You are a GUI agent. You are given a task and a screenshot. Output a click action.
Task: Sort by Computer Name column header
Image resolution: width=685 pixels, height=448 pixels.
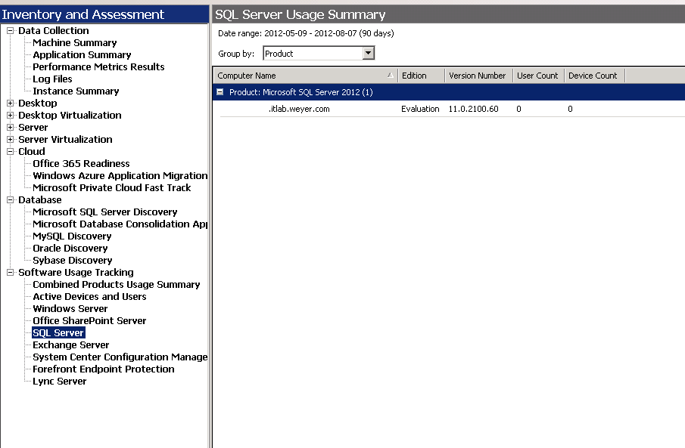303,76
